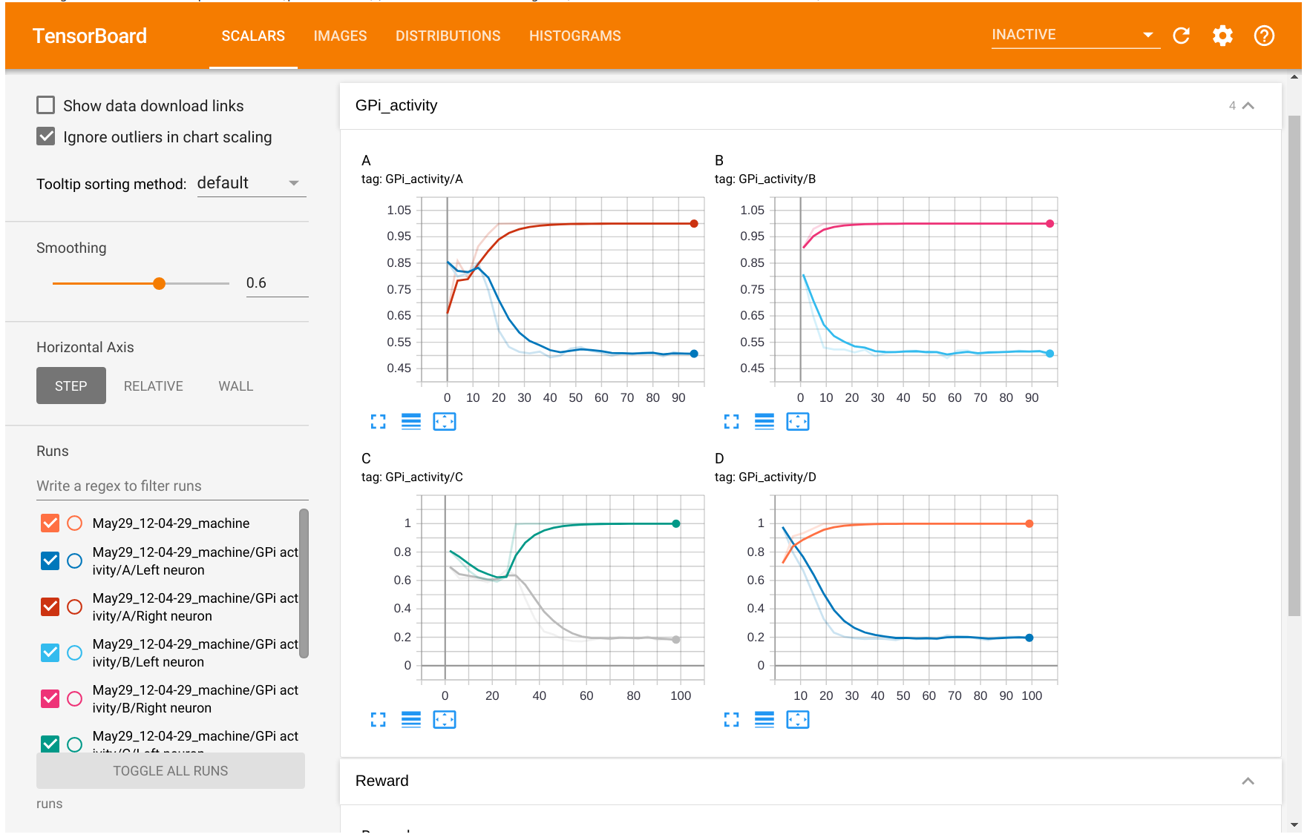Uncheck Ignore outliers in chart scaling
1310x840 pixels.
[x=46, y=136]
